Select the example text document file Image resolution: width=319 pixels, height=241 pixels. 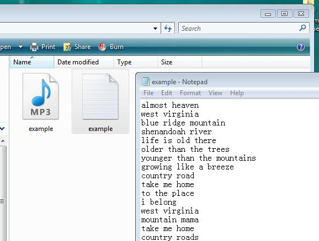point(100,101)
